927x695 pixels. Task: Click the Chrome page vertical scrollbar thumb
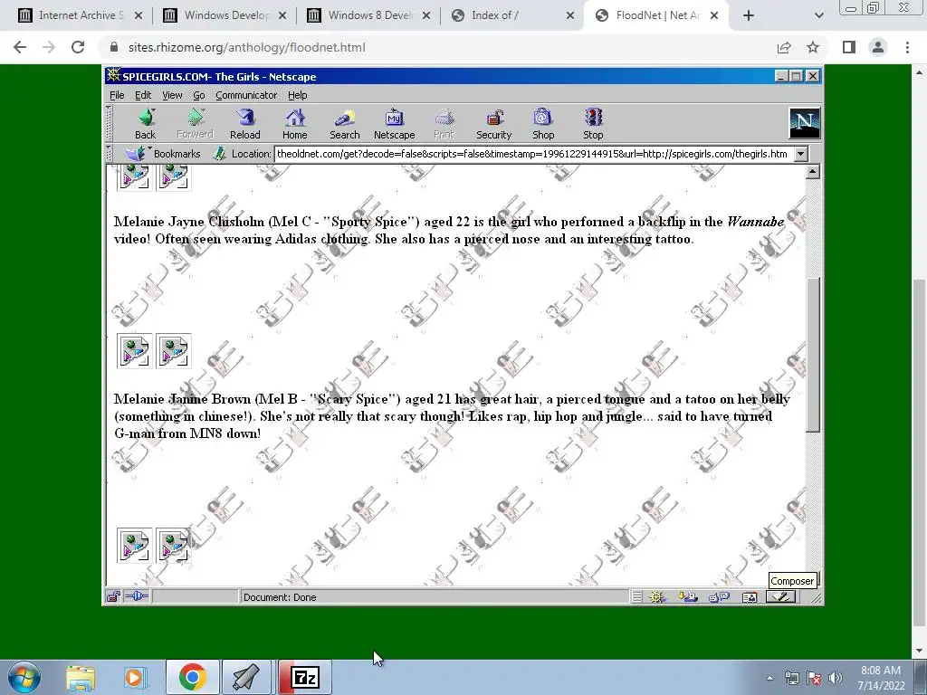[920, 452]
